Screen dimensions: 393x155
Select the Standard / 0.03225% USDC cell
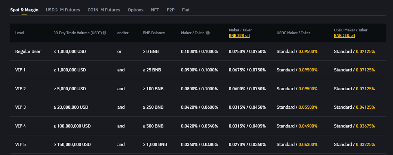[354, 144]
